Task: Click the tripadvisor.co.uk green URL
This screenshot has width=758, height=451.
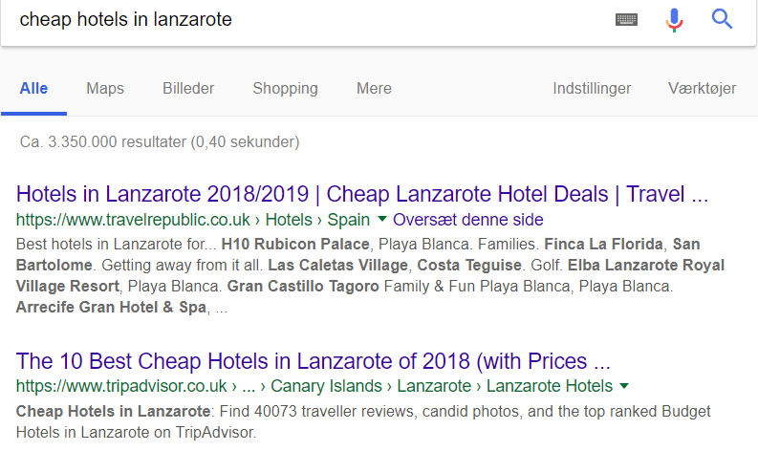Action: (121, 386)
